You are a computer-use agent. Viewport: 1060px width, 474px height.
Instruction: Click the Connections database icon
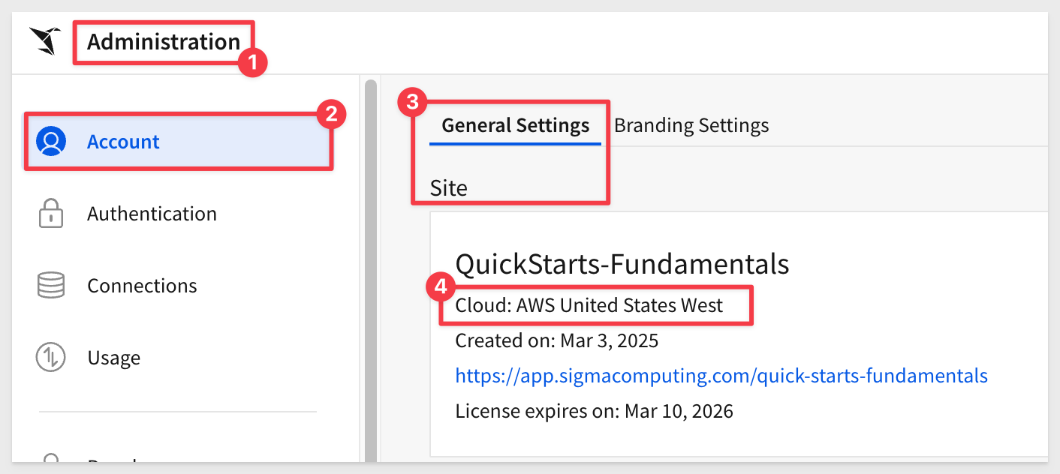click(x=51, y=286)
